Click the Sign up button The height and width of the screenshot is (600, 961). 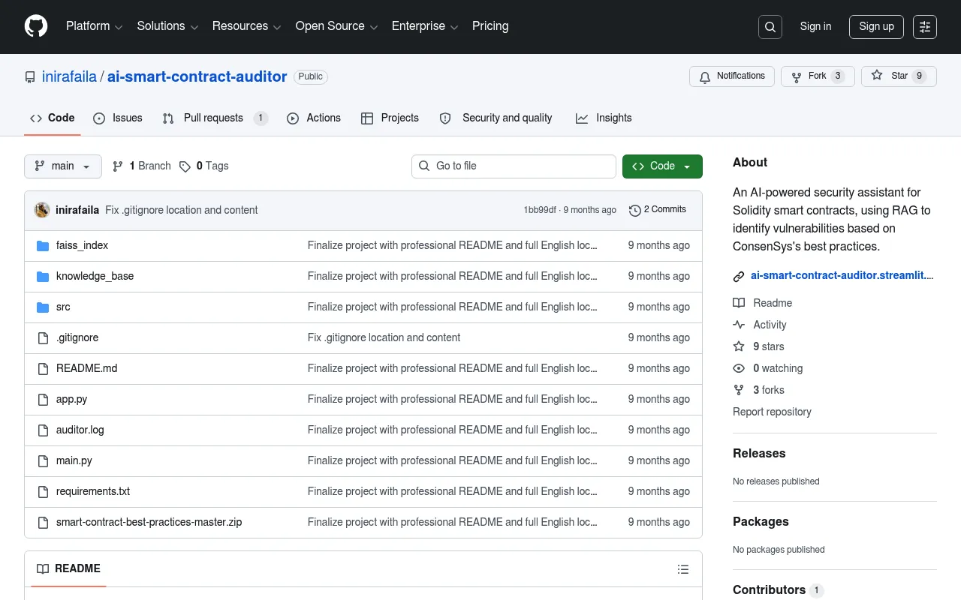(876, 27)
